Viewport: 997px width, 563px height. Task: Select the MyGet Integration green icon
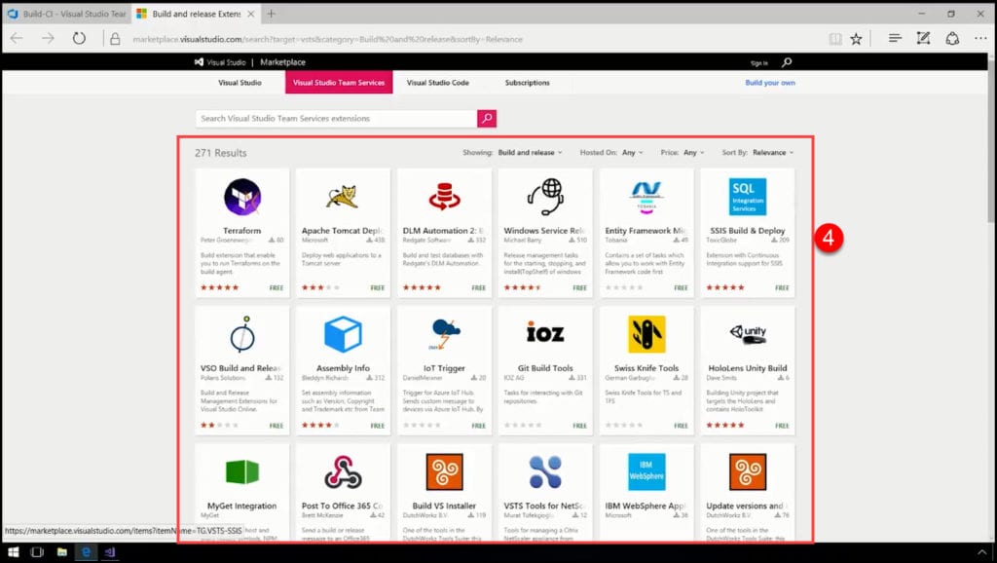tap(242, 472)
